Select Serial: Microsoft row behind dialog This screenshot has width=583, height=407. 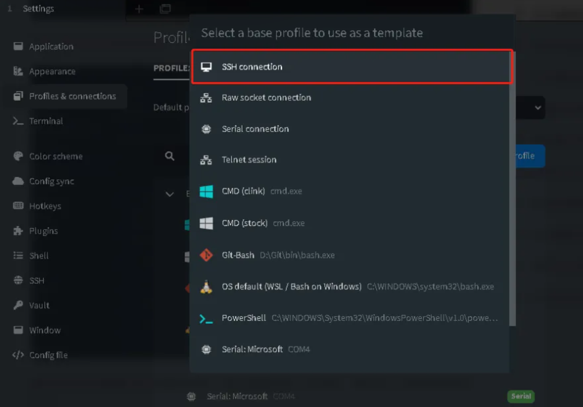[349, 396]
